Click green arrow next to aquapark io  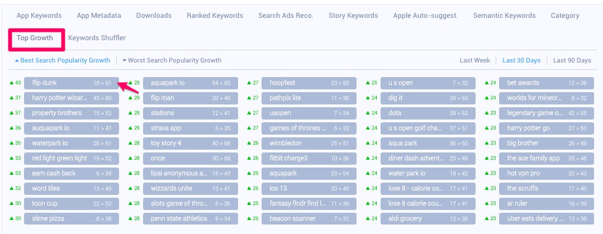[130, 83]
